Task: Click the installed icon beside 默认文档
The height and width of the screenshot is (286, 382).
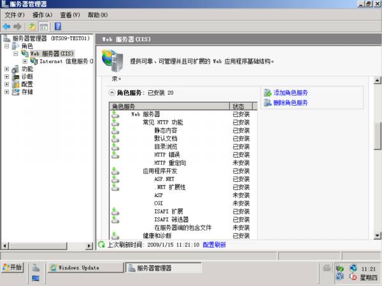Action: (115, 139)
